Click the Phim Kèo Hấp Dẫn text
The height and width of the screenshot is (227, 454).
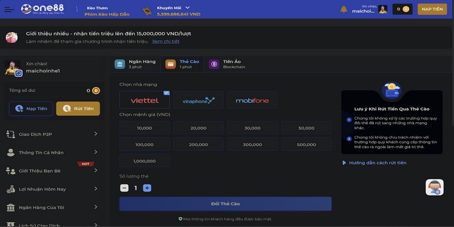click(107, 14)
